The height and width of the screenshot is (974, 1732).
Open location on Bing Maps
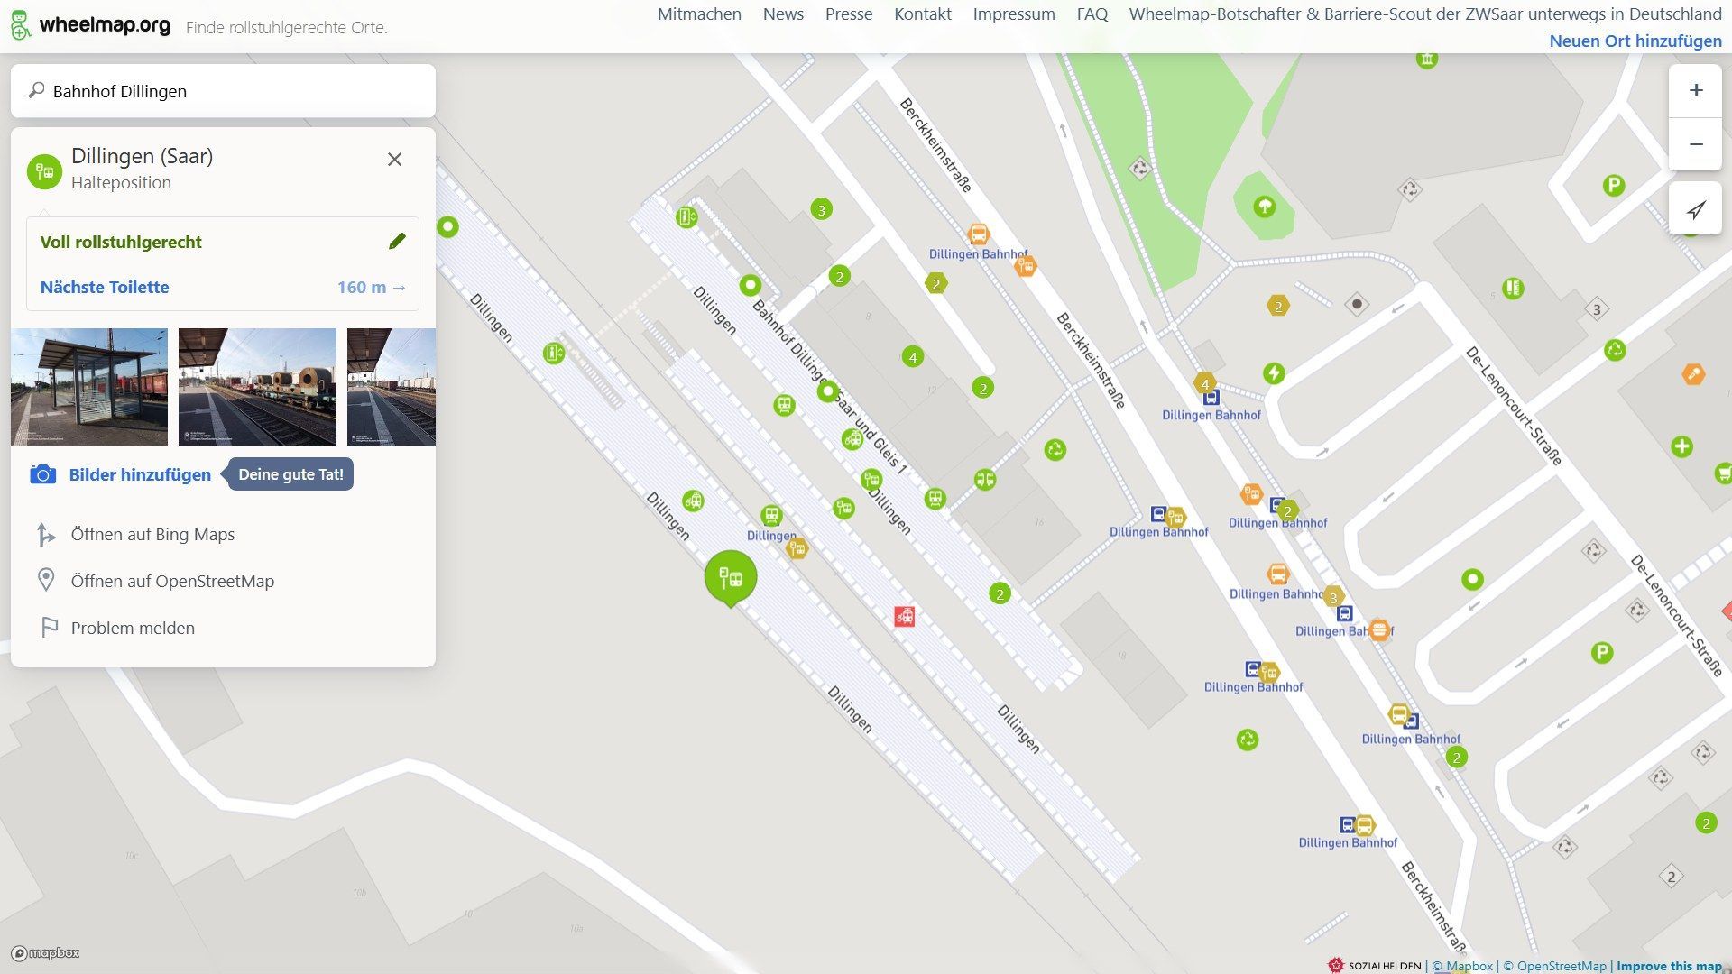152,534
